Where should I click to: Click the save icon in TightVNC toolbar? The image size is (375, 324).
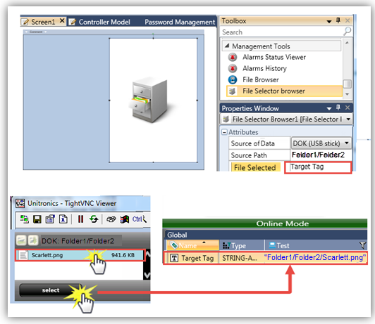[x=37, y=219]
